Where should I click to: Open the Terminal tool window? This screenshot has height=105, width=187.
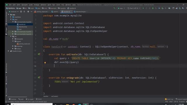(x=12, y=99)
